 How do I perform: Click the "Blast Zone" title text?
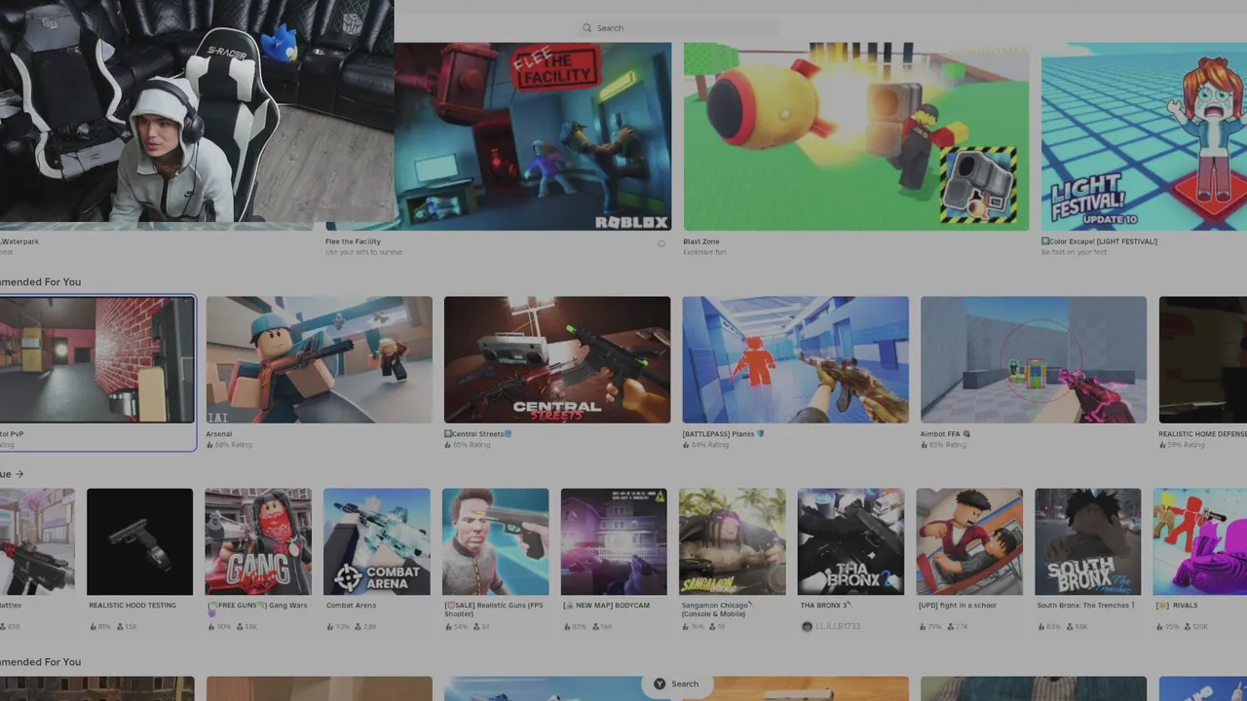point(700,241)
